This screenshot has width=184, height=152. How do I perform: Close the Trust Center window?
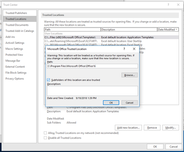click(x=178, y=5)
